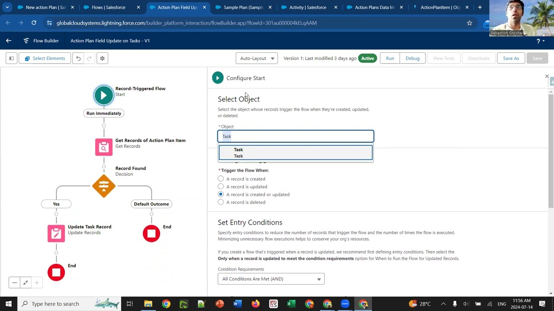Select the Get Records of Action Plan Item icon
This screenshot has width=554, height=311.
pyautogui.click(x=104, y=147)
